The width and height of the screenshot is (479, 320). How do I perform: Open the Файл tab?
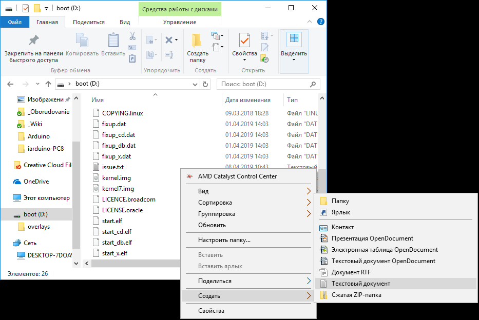pos(15,22)
